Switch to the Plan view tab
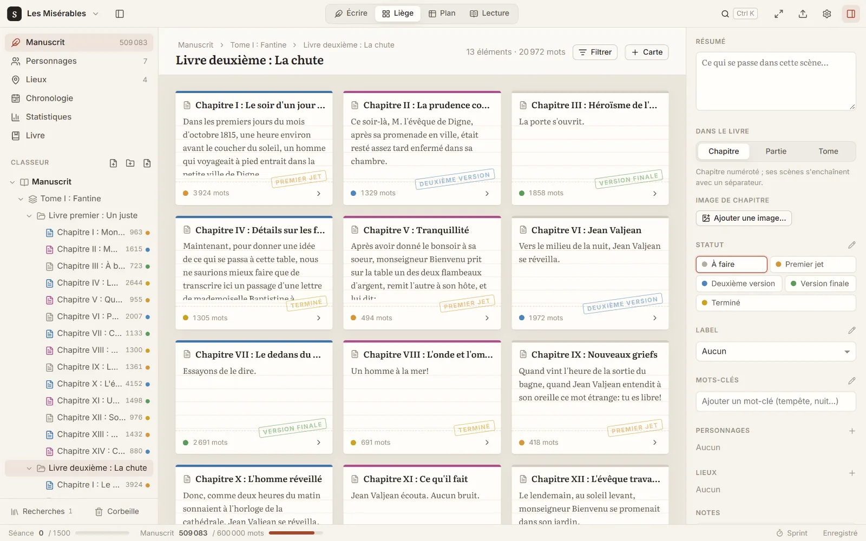 click(x=442, y=14)
